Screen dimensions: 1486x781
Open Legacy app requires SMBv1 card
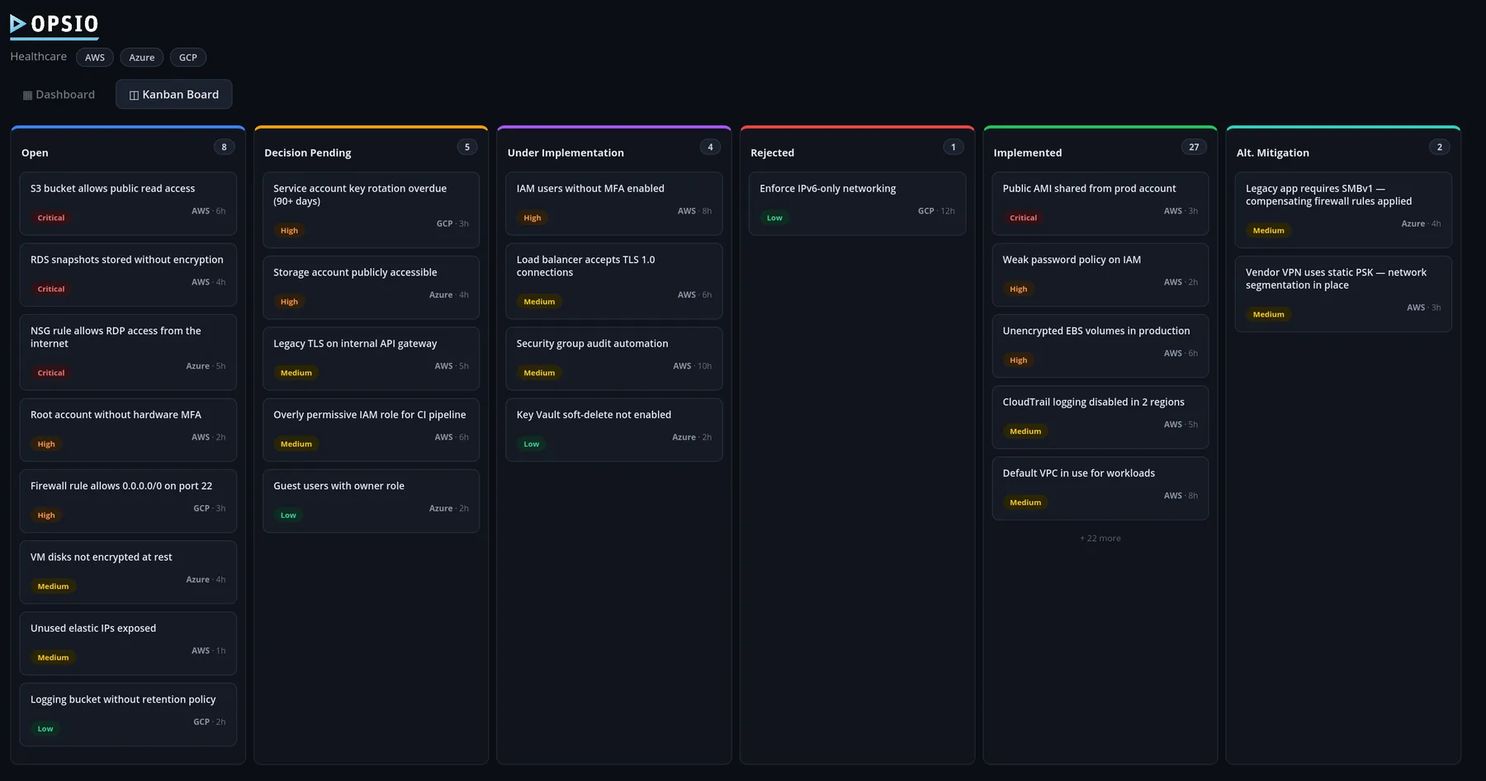point(1343,210)
